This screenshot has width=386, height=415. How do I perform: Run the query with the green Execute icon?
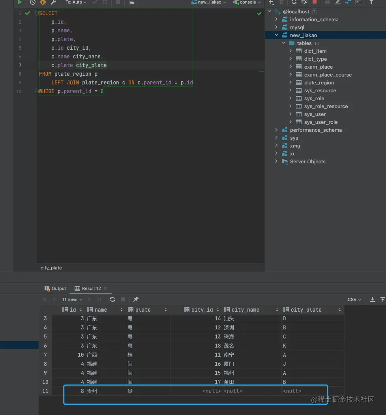pyautogui.click(x=20, y=2)
